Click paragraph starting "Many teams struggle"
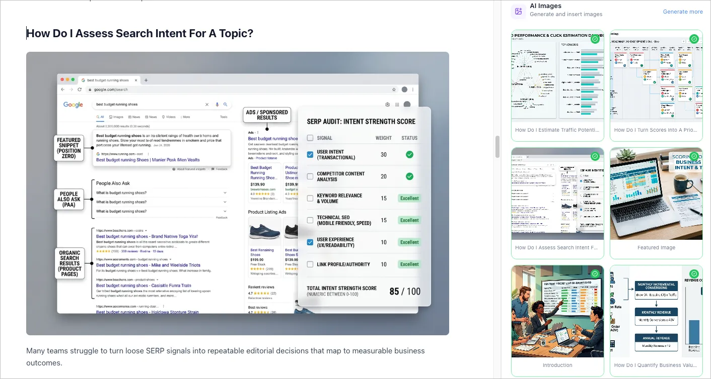This screenshot has width=711, height=379. [x=226, y=356]
